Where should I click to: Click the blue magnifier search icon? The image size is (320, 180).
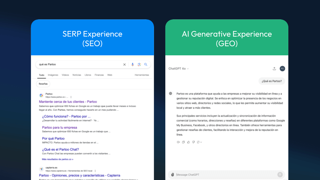(x=146, y=64)
